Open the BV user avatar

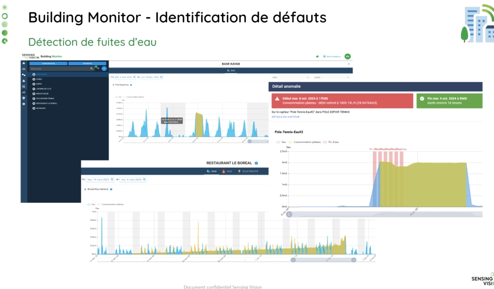pyautogui.click(x=348, y=57)
